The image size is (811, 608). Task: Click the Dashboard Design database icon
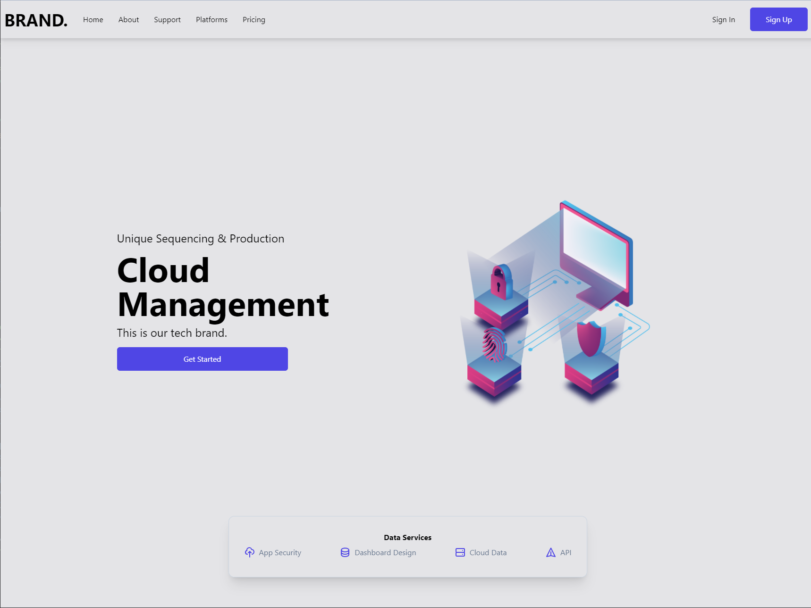[x=345, y=552]
